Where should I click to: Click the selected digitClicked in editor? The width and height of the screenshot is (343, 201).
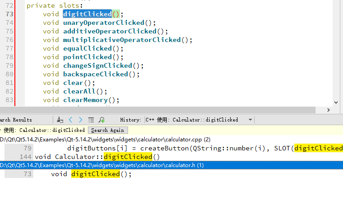pos(87,14)
